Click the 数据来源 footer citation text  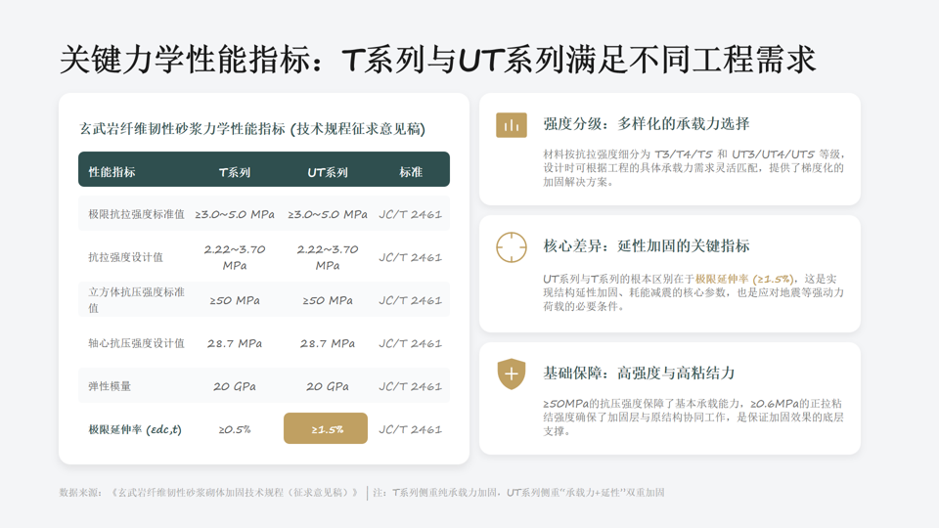click(x=208, y=493)
